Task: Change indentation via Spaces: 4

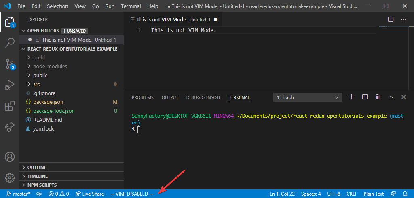Action: (x=312, y=194)
